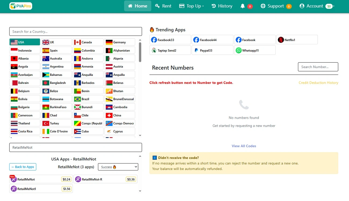Expand the Top Up menu
349x201 pixels.
tap(191, 6)
